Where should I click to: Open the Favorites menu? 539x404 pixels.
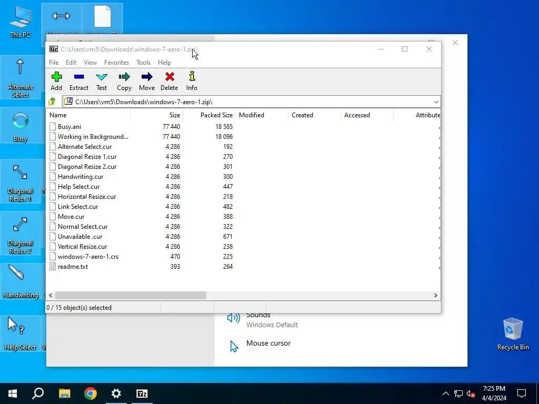point(116,63)
